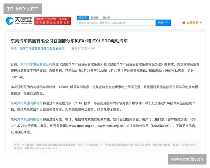Open 东风汽车集团有限公司 link in notification paragraph

coord(27,119)
